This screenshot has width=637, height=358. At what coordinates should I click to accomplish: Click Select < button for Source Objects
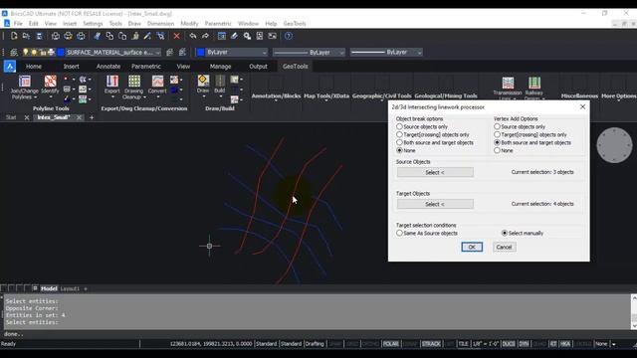pos(435,172)
